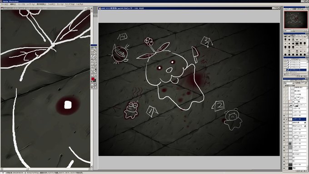Select the Zoom tool

point(95,75)
